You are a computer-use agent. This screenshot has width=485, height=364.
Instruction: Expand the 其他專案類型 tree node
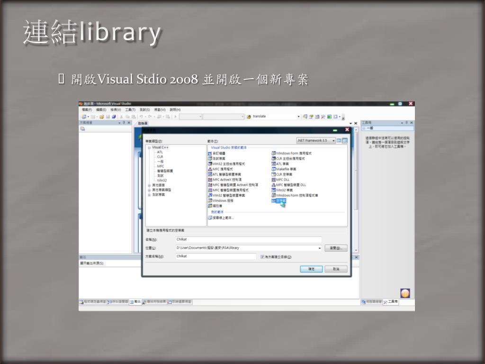pyautogui.click(x=149, y=190)
